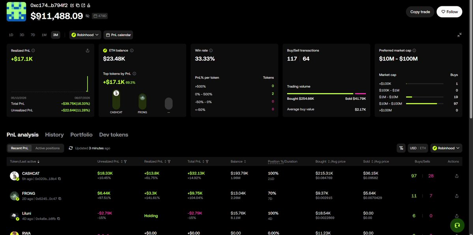Viewport: 473px width, 235px height.
Task: Select the 1M time range
Action: (44, 35)
